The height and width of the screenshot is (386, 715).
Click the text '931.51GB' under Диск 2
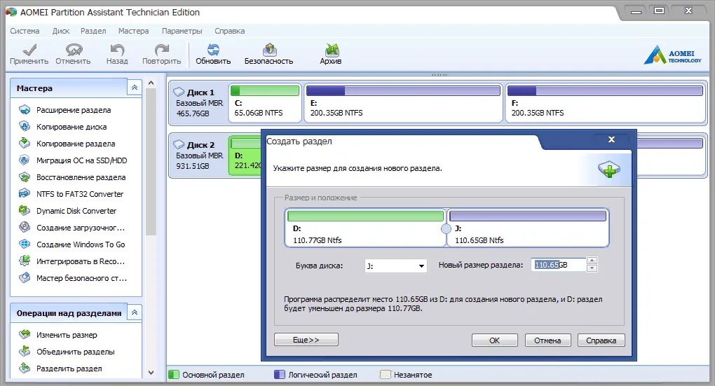[x=193, y=166]
